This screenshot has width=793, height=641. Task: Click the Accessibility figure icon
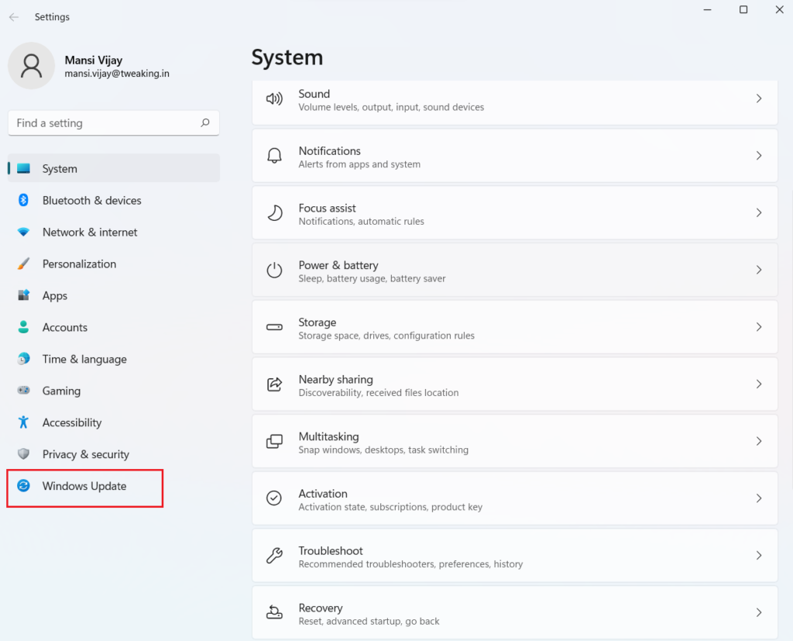pyautogui.click(x=23, y=422)
